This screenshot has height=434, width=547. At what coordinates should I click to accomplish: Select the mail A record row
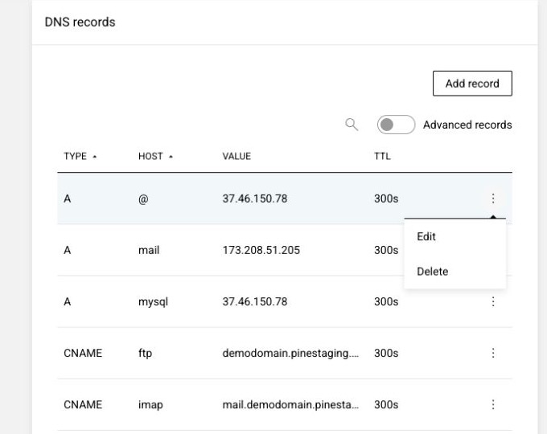coord(231,250)
